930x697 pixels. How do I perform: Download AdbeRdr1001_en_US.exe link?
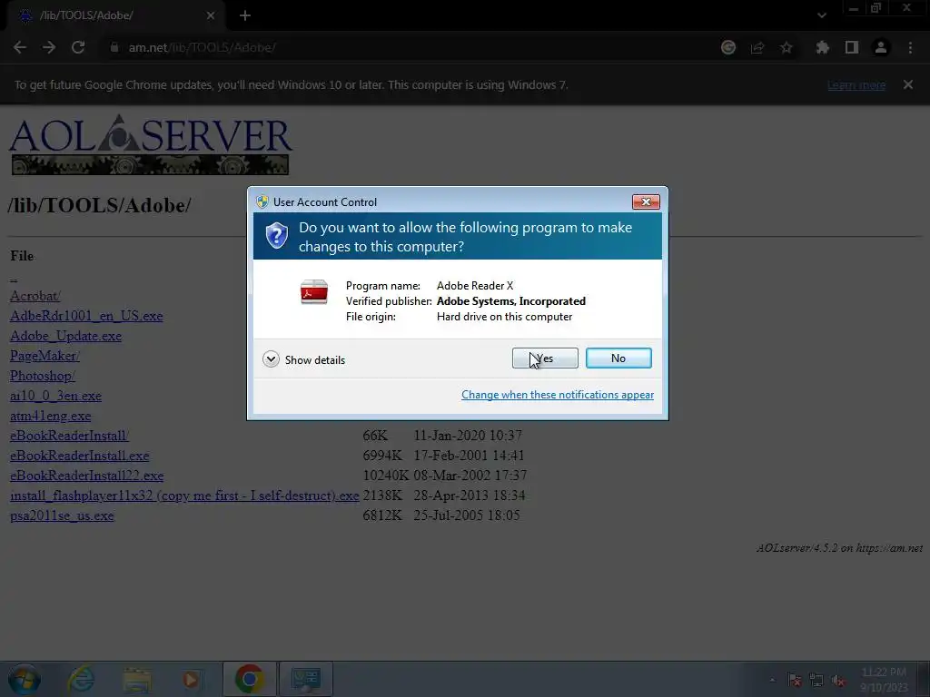coord(86,316)
